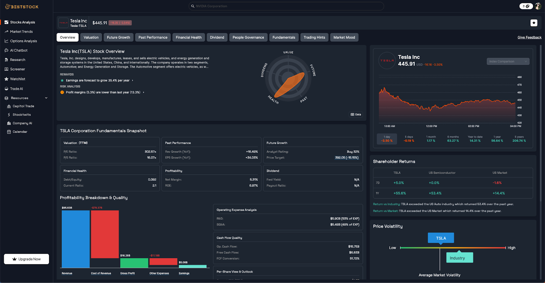Open the Calendar sidebar item
This screenshot has width=545, height=283.
point(20,132)
